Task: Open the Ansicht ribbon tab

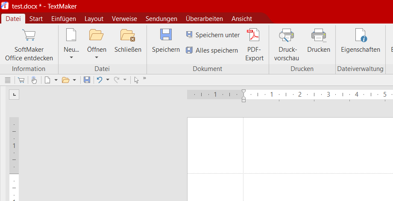Action: [242, 19]
